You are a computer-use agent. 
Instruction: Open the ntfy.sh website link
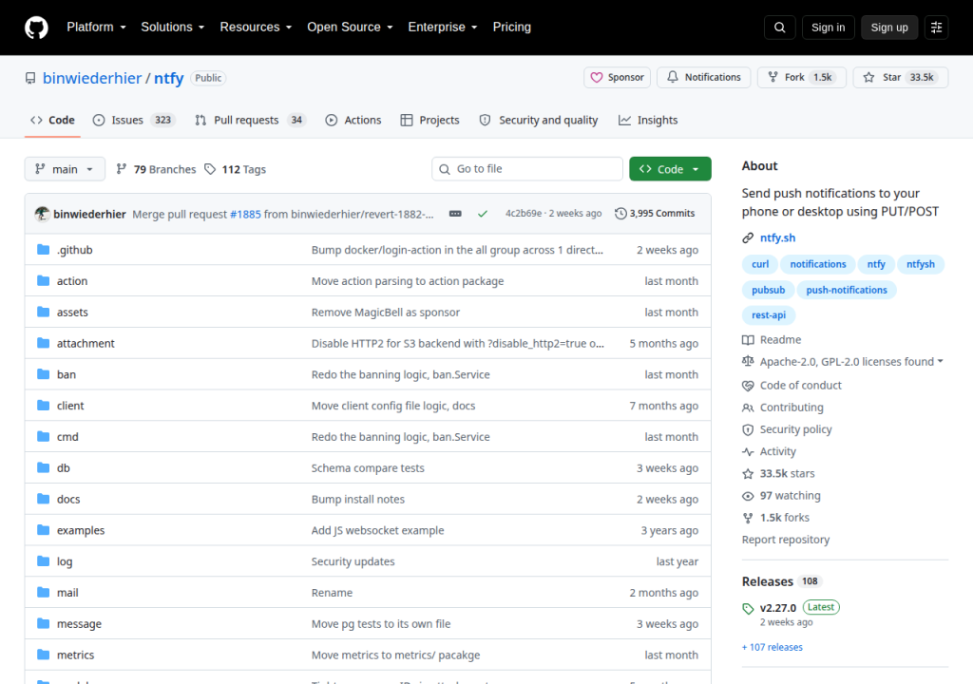tap(777, 237)
